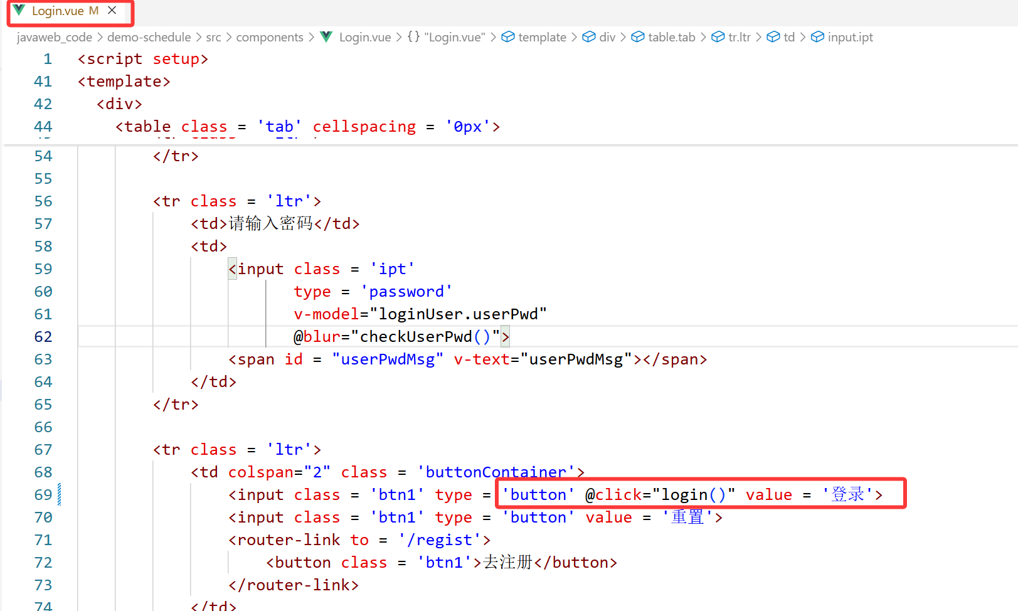Click @blur="checkUserPwd()" attribute
1018x611 pixels.
pos(397,337)
